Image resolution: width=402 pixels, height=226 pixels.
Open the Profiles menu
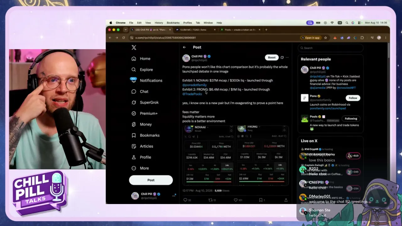tap(187, 23)
